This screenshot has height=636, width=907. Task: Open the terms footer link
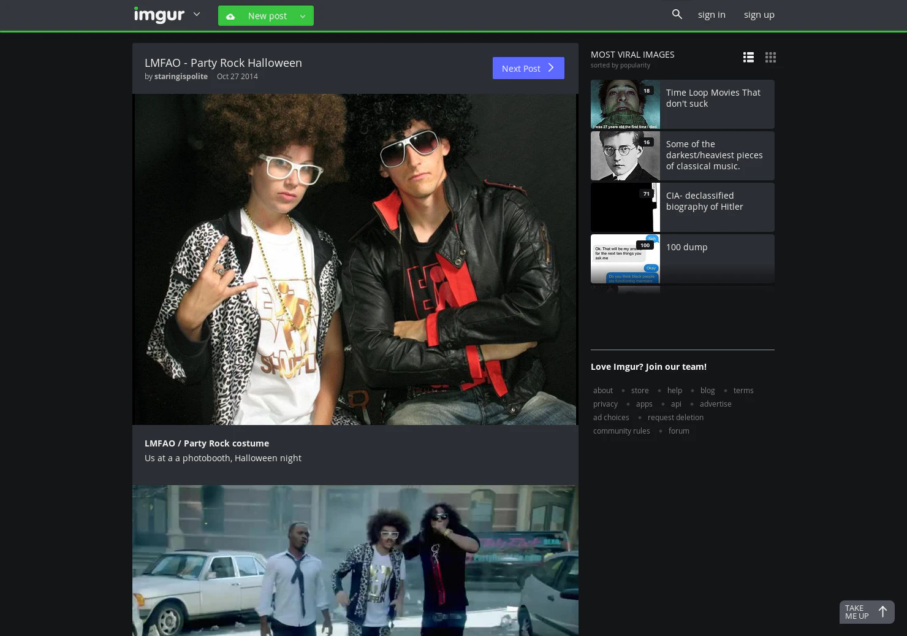(x=743, y=391)
